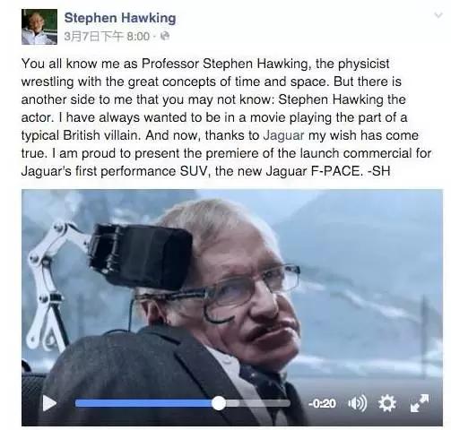
Task: Click the -0:20 remaining time display
Action: (322, 404)
